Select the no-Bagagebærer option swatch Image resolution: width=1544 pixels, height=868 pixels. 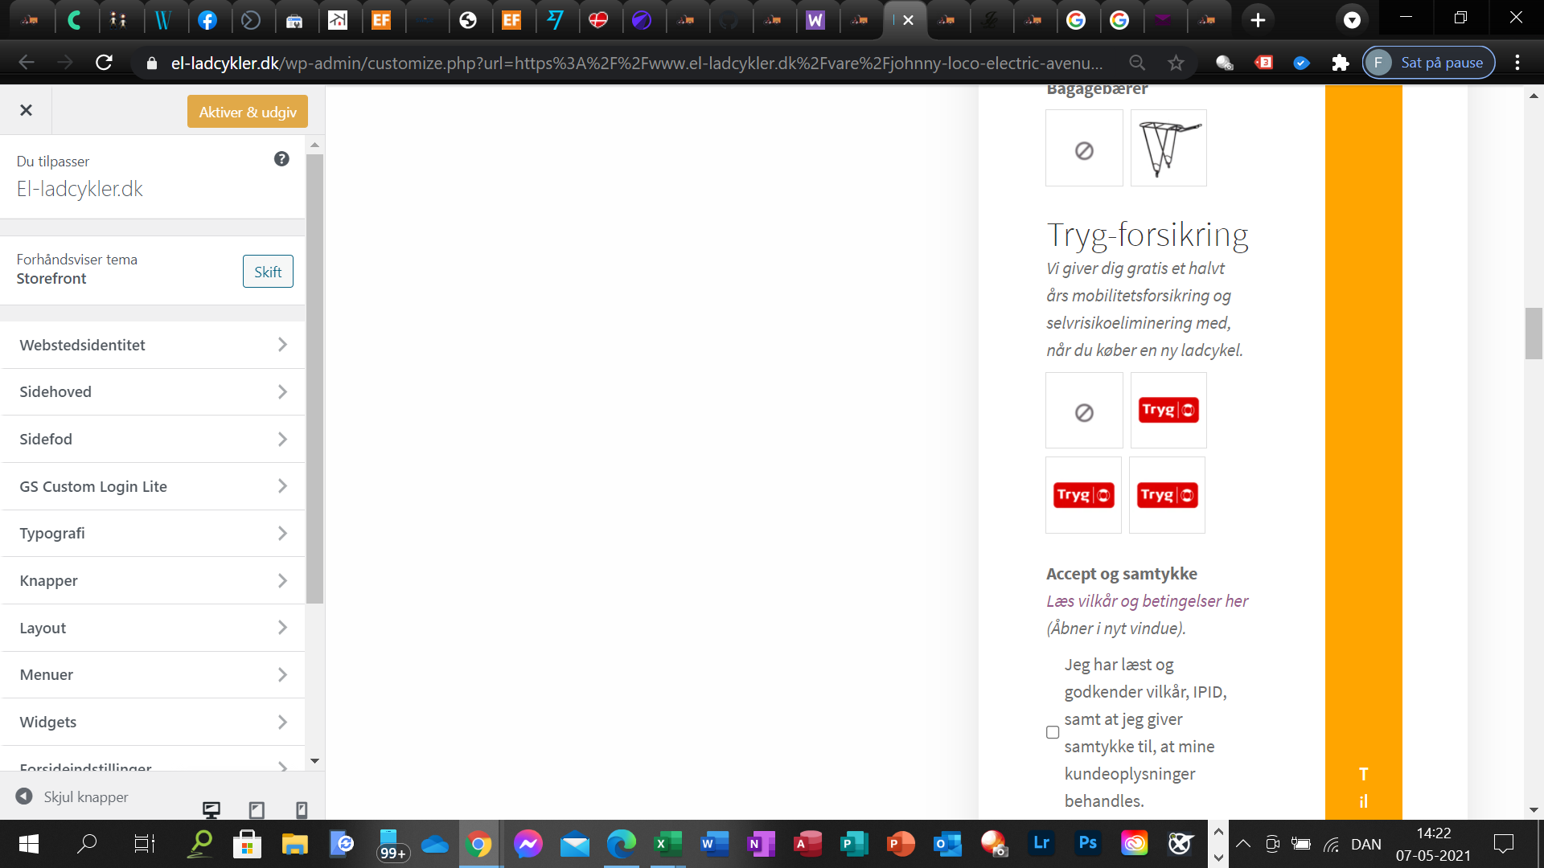pyautogui.click(x=1084, y=149)
